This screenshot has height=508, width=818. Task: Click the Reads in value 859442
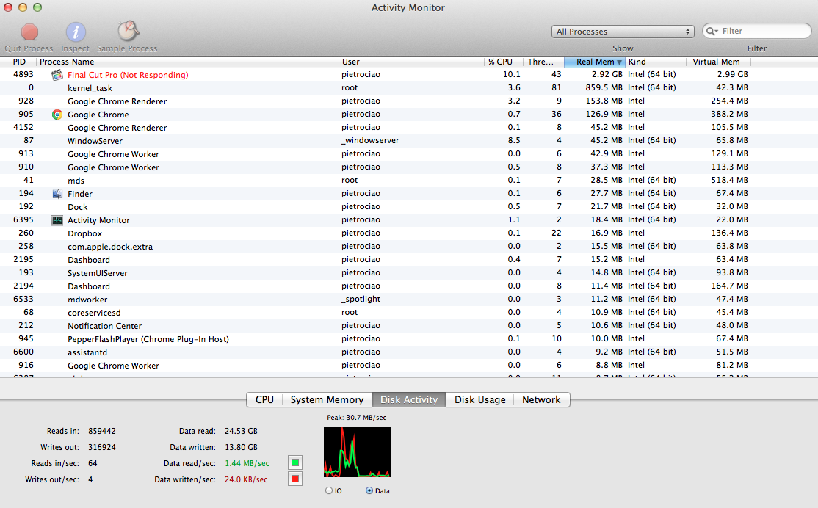tap(102, 432)
